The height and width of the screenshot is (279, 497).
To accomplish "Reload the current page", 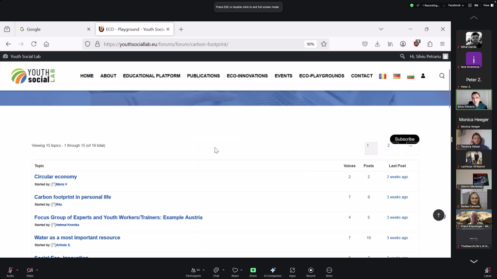I will click(34, 44).
